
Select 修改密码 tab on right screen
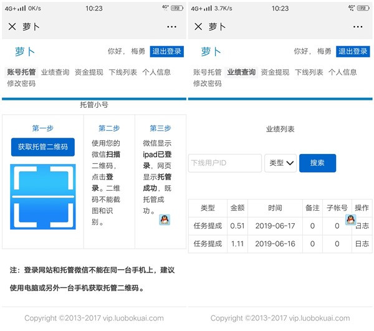tap(208, 84)
